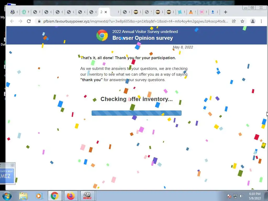
Task: Close the small MEMEZ gadget window
Action: (x=12, y=165)
